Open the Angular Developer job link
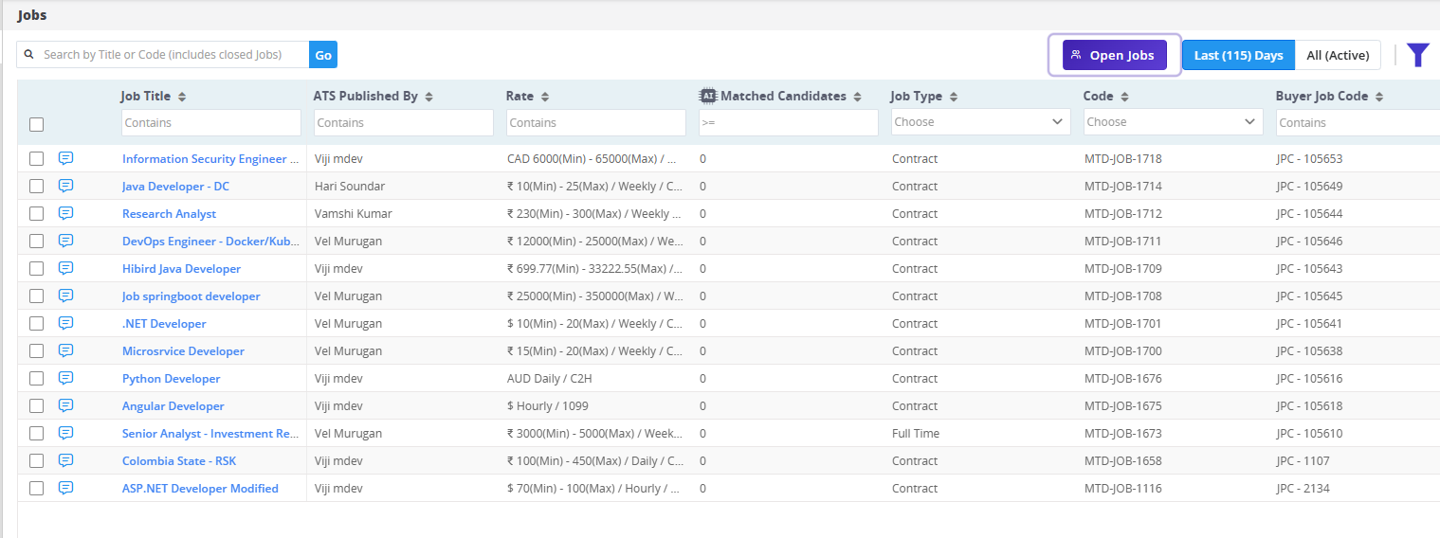 point(173,406)
